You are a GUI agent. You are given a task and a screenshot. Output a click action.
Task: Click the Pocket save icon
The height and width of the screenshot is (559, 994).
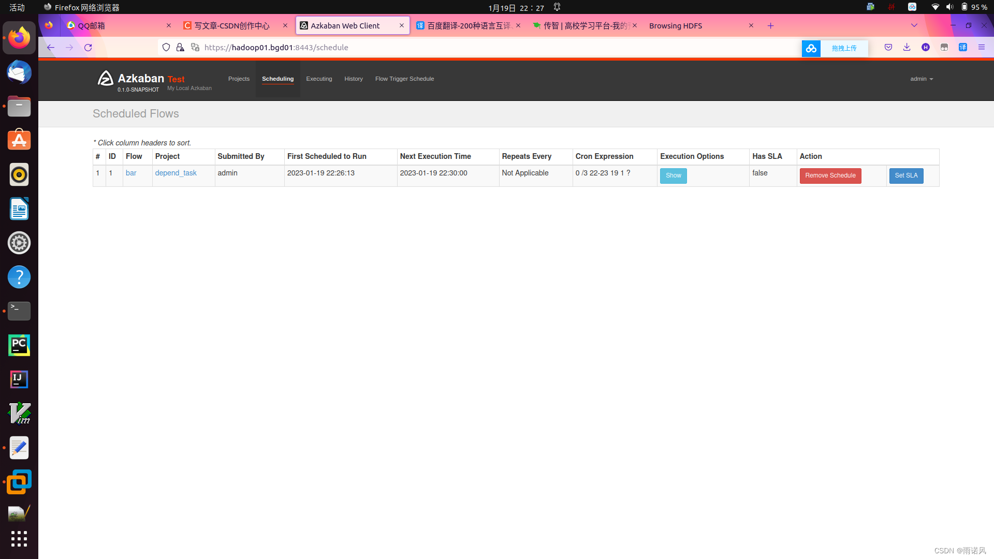point(888,48)
